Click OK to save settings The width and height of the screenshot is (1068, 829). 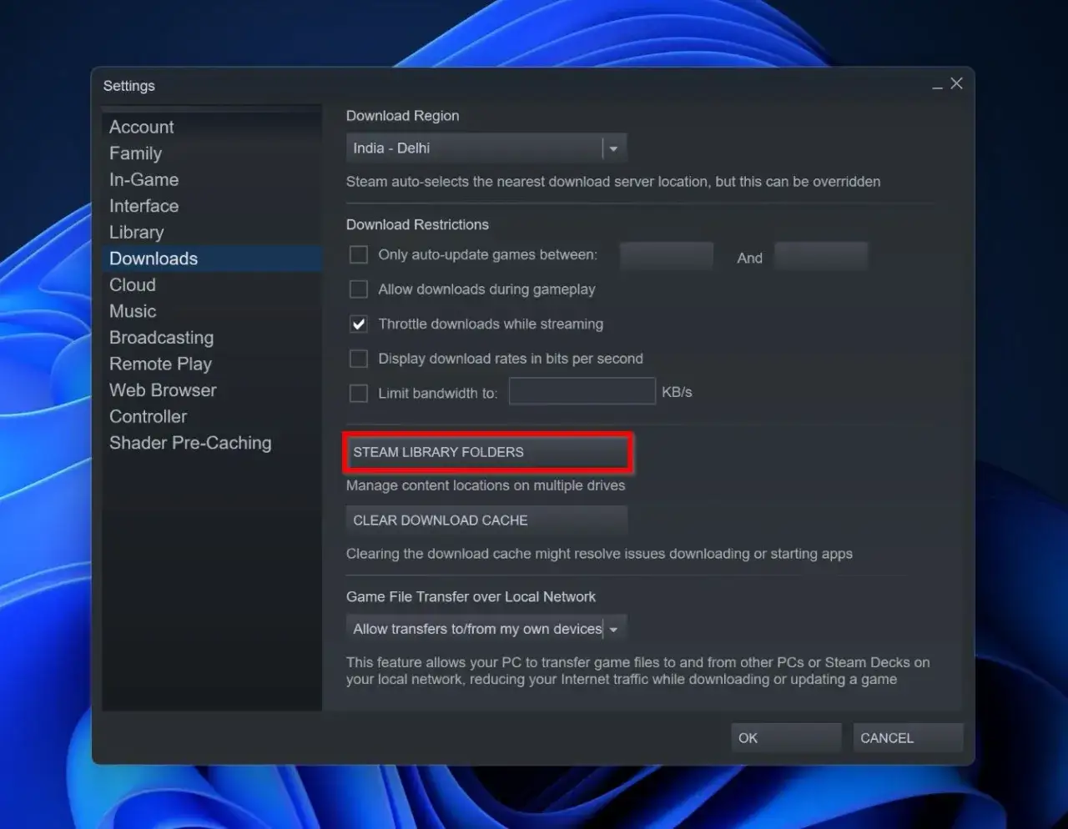pyautogui.click(x=785, y=737)
